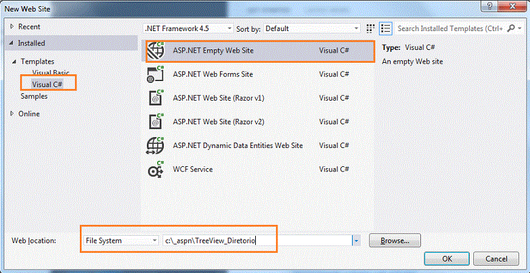This screenshot has width=530, height=273.
Task: Select ASP.NET Web Forms Site template
Action: 260,74
